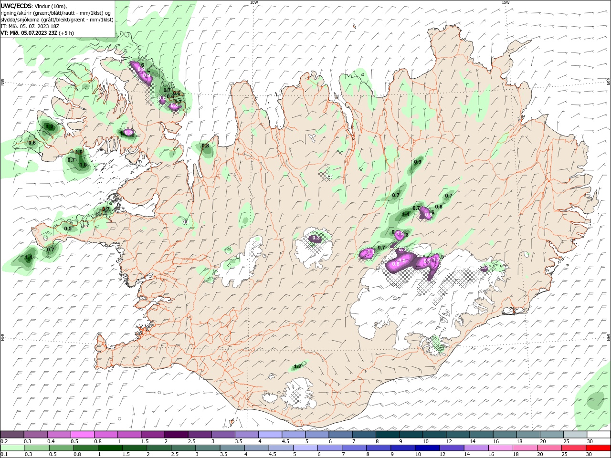
Task: Click the 1.1 precipitation value off the southwest coast
Action: click(x=28, y=258)
